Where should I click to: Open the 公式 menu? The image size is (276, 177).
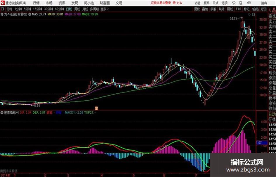(x=216, y=3)
